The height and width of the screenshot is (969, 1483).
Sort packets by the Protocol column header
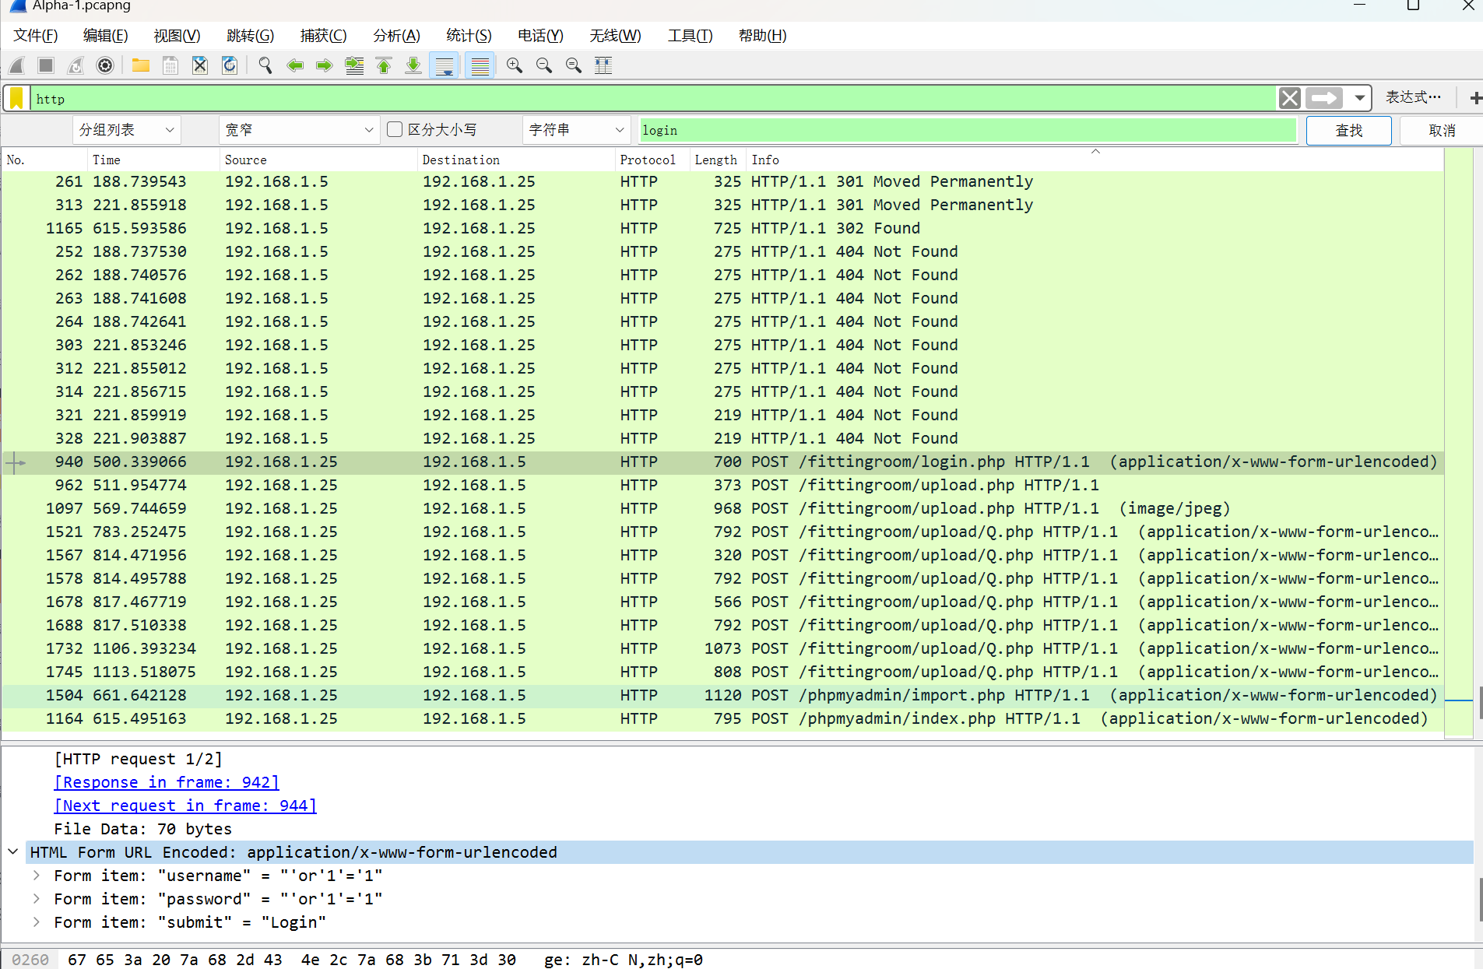(652, 160)
